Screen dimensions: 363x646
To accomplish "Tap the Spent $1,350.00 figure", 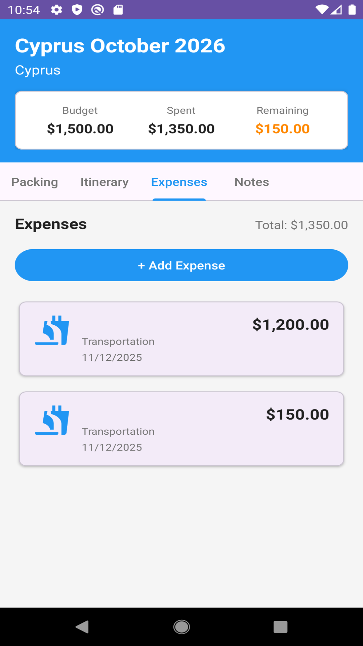I will pos(181,129).
